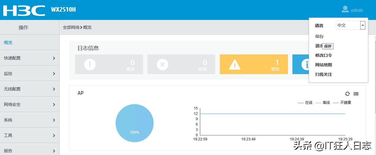Viewport: 376px width, 155px height.
Task: Open 网站地图 from user menu
Action: [x=324, y=65]
